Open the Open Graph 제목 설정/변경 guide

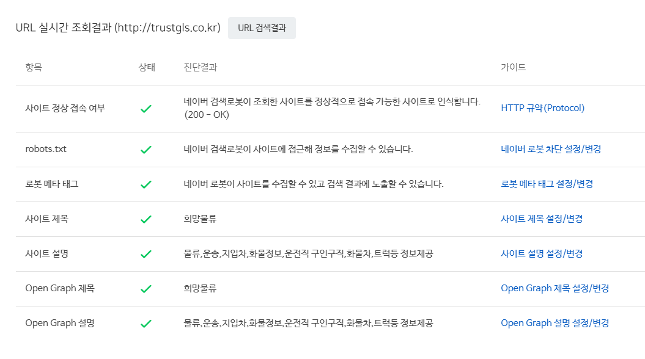pyautogui.click(x=555, y=288)
